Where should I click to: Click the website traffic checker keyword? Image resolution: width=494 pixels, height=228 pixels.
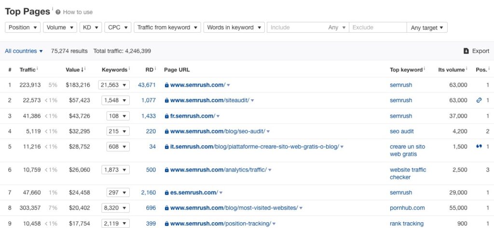(x=408, y=174)
